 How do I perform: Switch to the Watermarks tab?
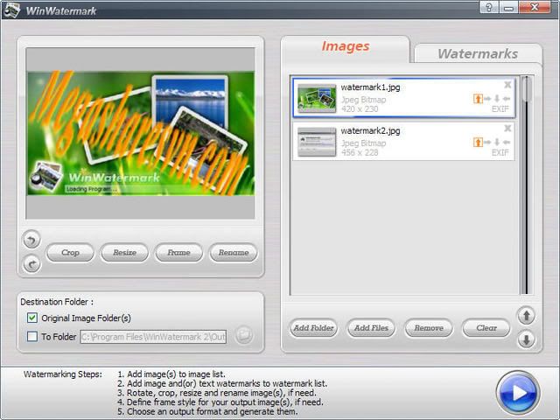pyautogui.click(x=477, y=53)
